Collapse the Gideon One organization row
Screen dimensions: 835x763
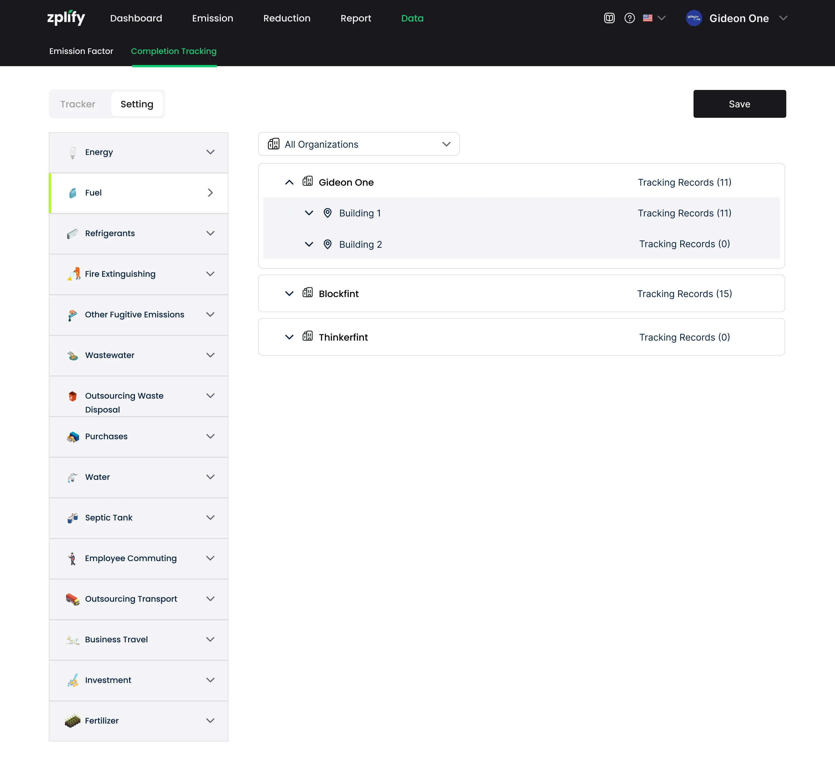pos(289,182)
